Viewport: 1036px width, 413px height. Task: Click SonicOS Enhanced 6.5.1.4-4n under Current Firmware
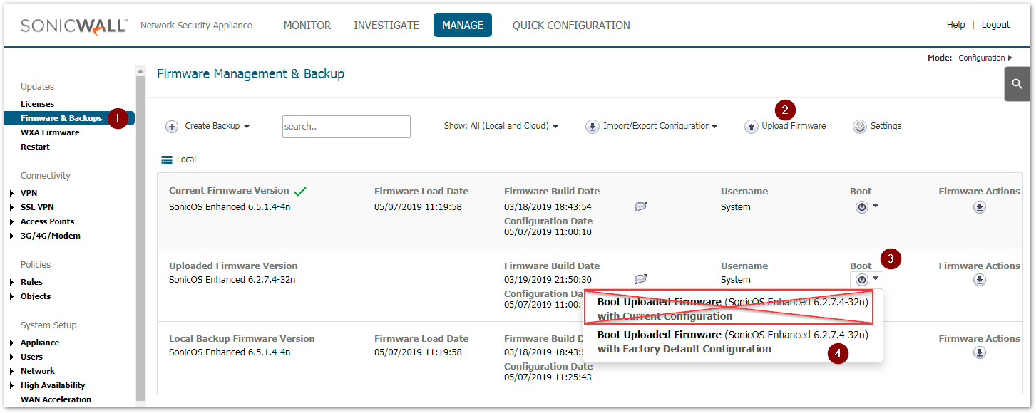click(x=230, y=207)
